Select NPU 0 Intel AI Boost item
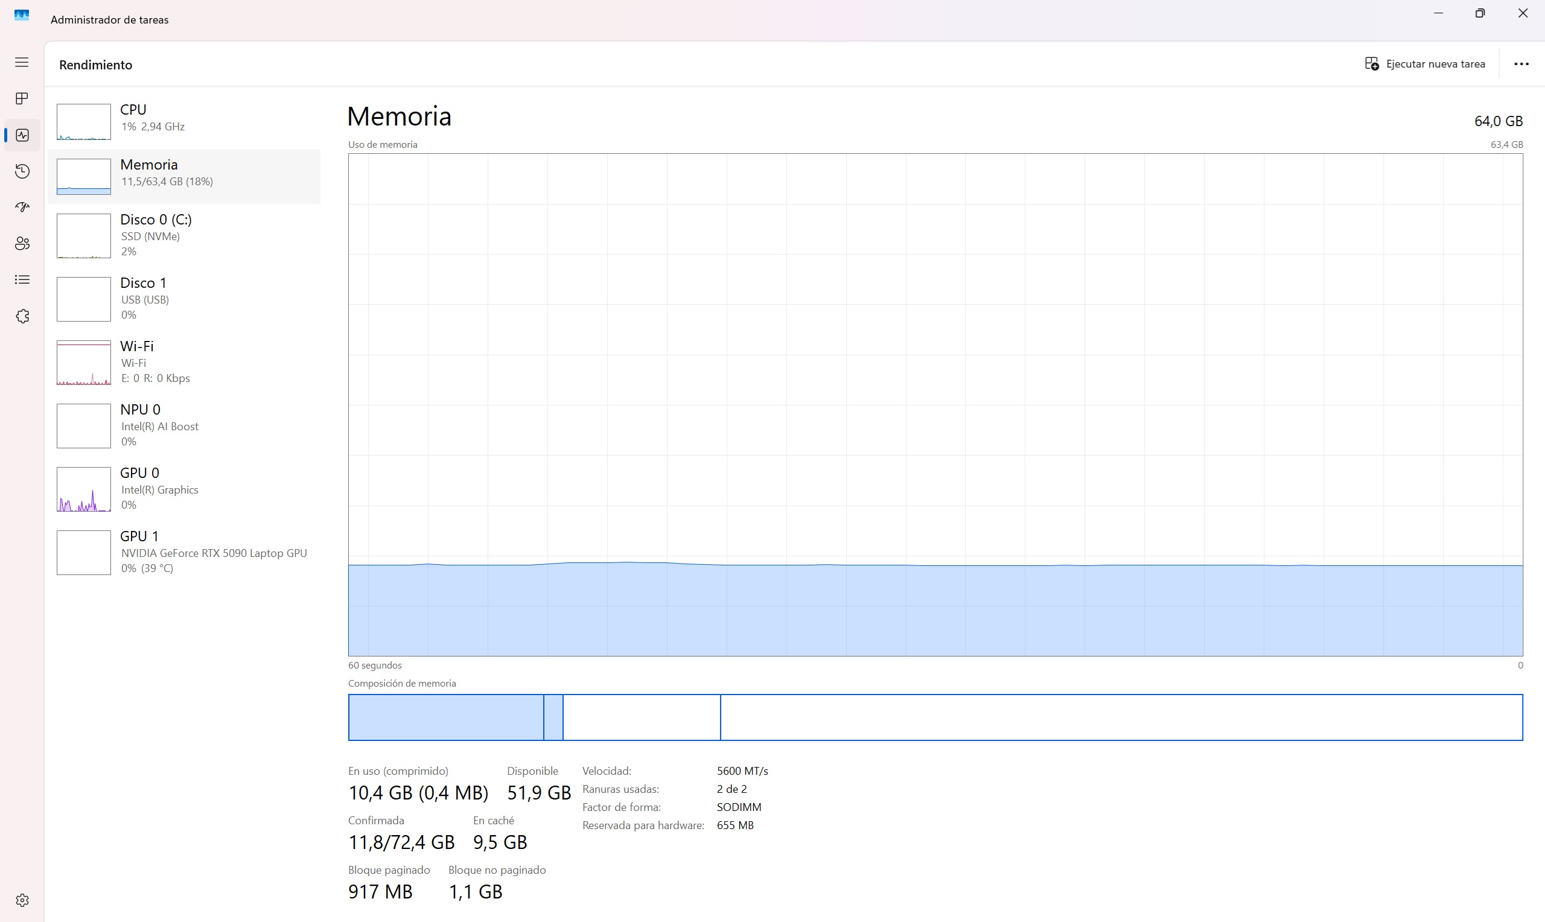The height and width of the screenshot is (922, 1545). pos(184,425)
